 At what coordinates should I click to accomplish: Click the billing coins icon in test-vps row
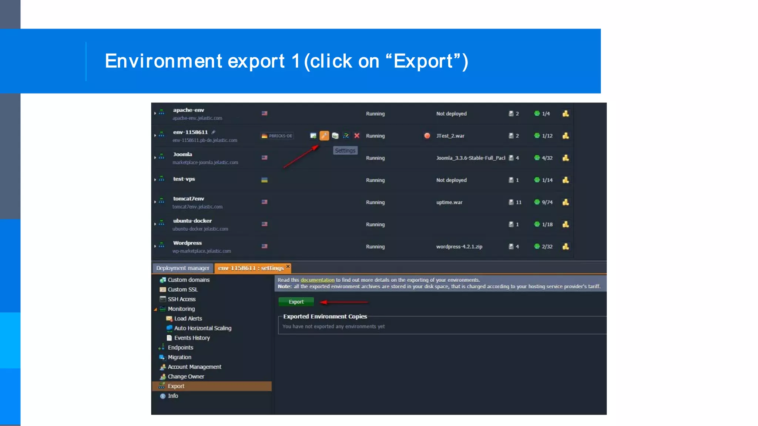pos(566,180)
